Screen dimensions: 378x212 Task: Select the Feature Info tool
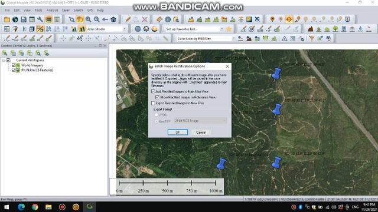[x=168, y=19]
